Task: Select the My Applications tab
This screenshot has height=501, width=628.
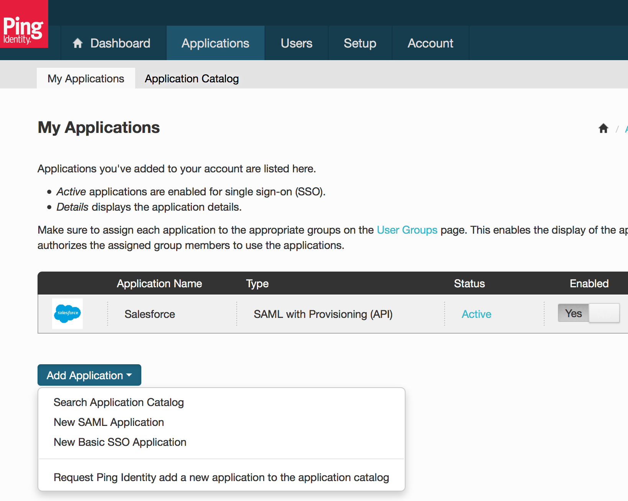Action: tap(85, 78)
